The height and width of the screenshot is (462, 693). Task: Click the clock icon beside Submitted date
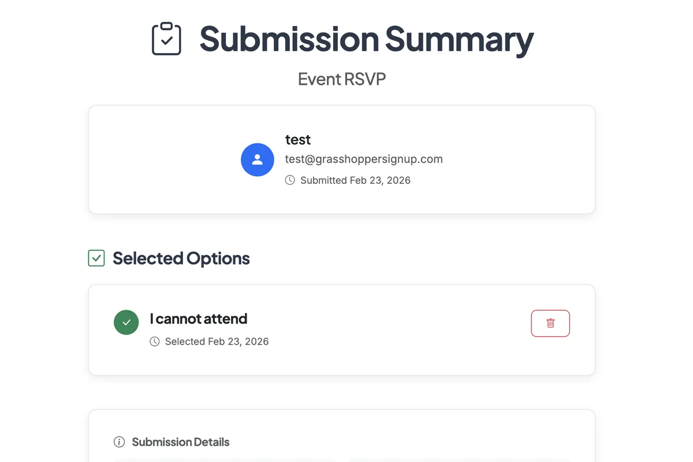click(290, 180)
